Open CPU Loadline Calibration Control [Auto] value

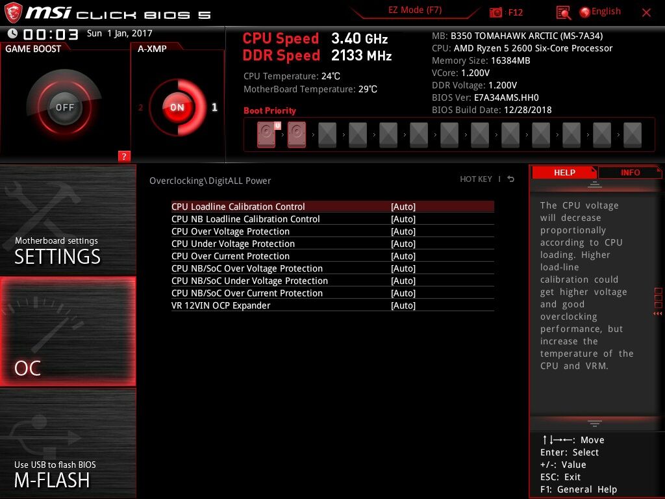(403, 207)
